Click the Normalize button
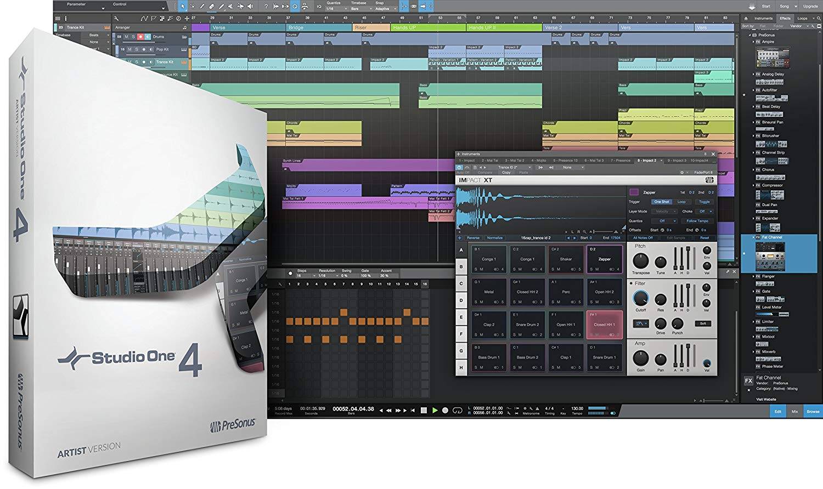The height and width of the screenshot is (489, 823). 494,238
